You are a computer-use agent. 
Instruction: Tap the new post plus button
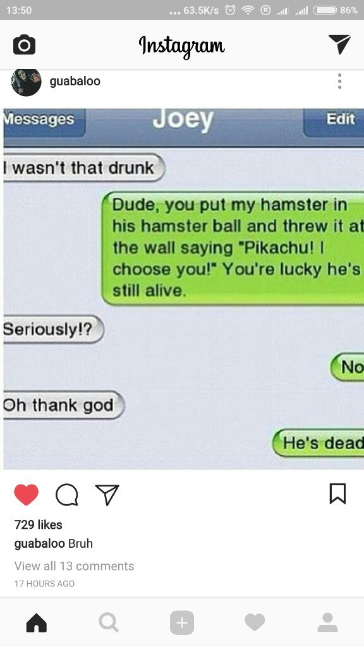click(182, 622)
